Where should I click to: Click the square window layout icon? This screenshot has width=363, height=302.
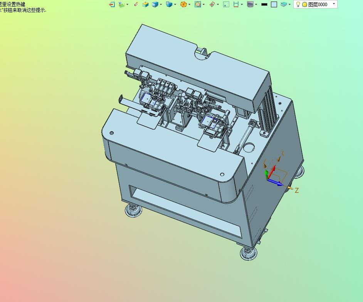click(x=226, y=4)
